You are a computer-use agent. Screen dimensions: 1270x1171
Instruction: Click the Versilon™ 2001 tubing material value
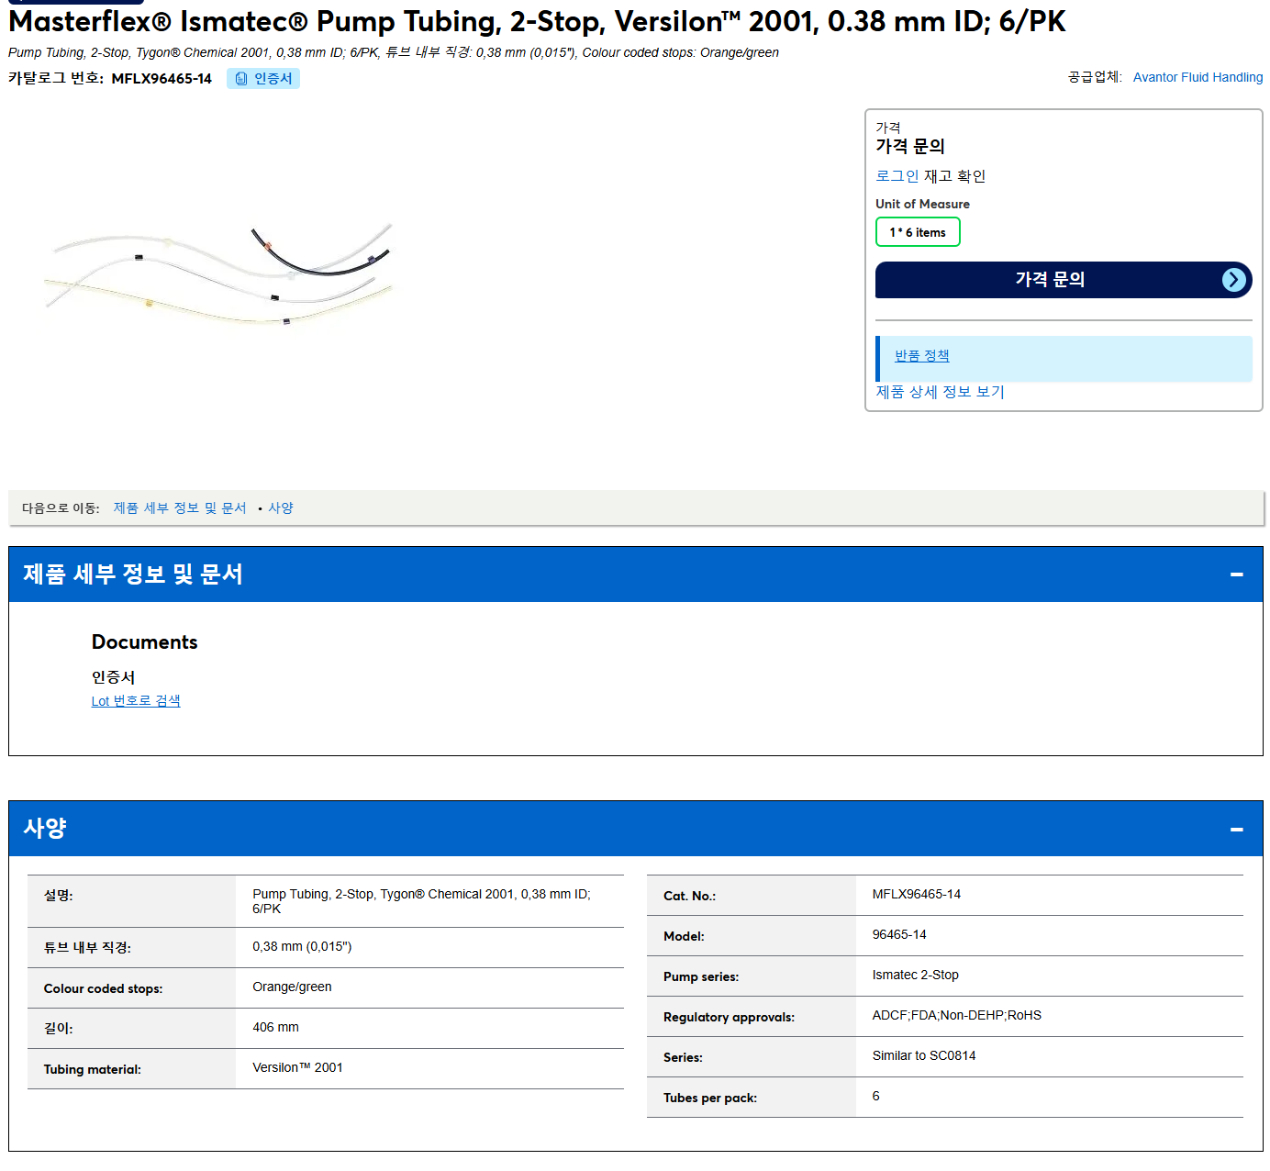tap(297, 1068)
